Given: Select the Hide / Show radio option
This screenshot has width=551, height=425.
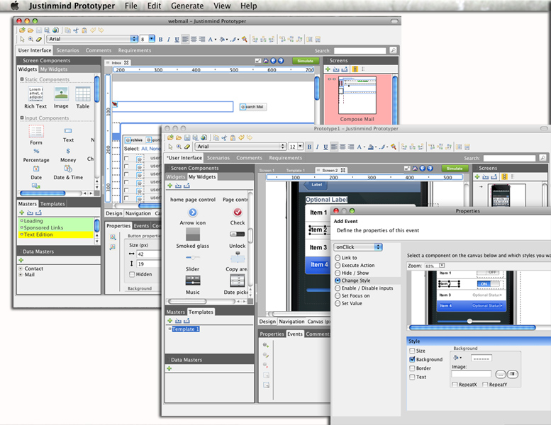Looking at the screenshot, I should [338, 273].
